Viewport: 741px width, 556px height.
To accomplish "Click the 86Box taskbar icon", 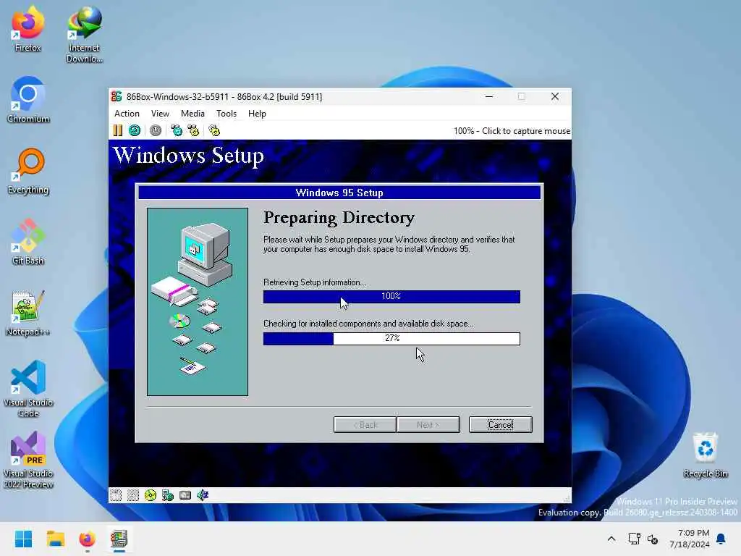I will click(119, 539).
